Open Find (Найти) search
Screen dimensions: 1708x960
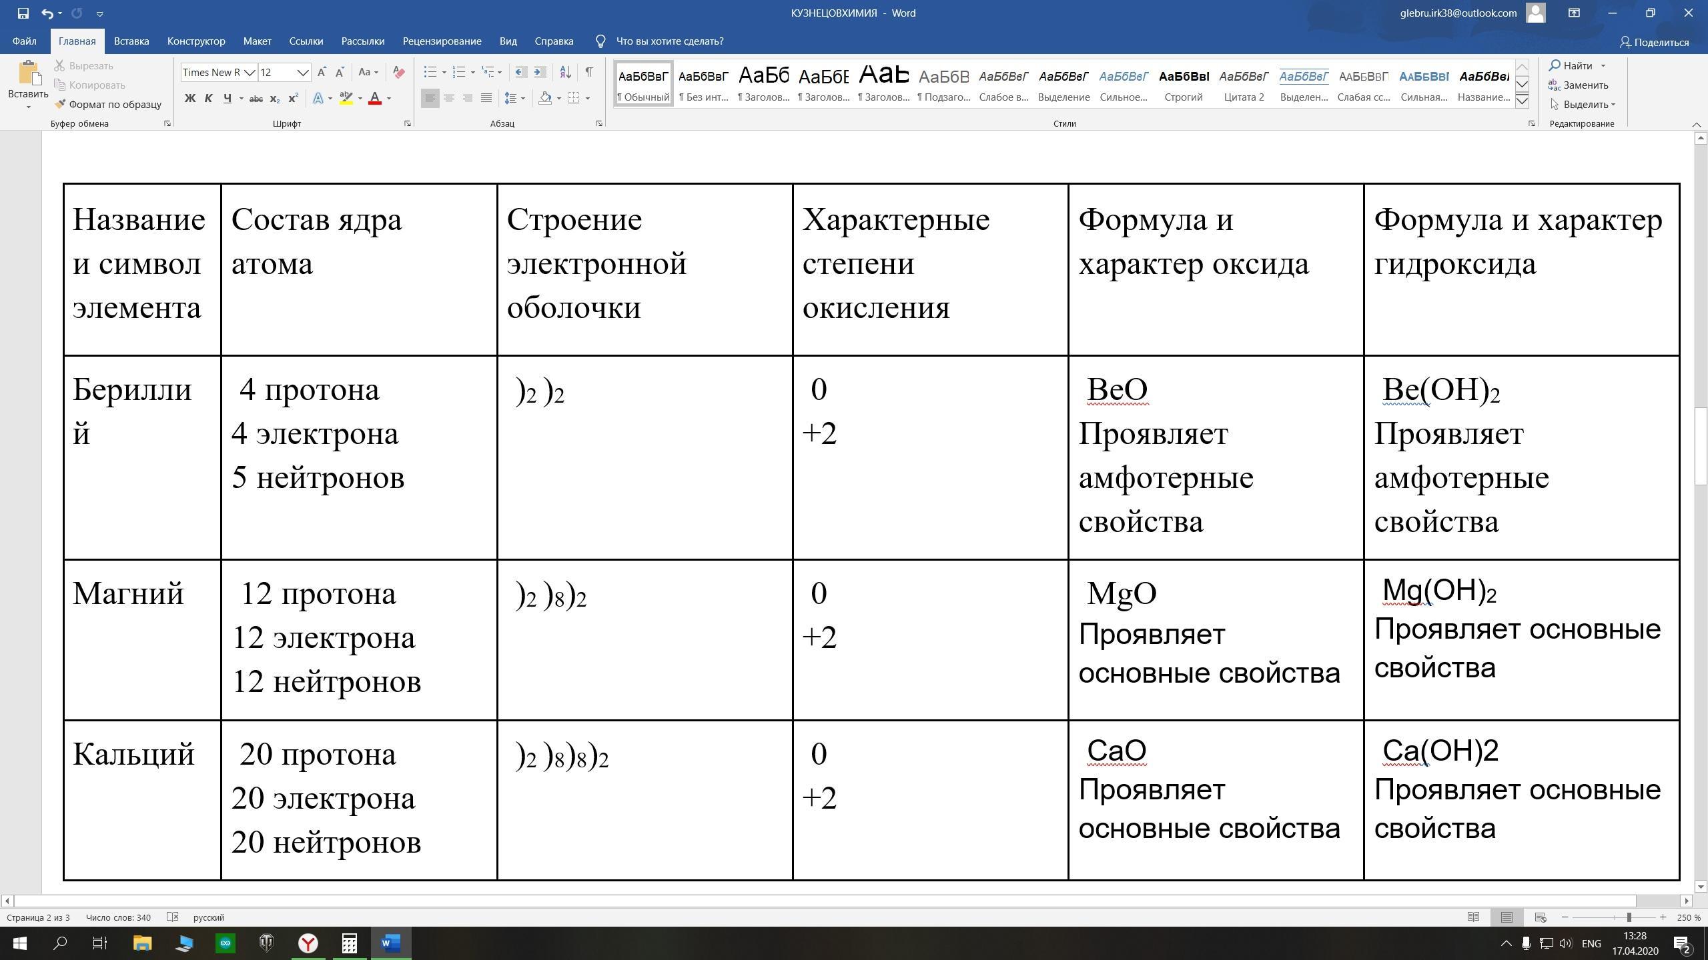1571,65
